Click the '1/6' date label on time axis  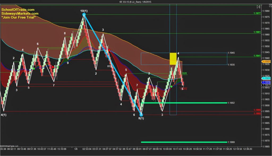(x=76, y=149)
